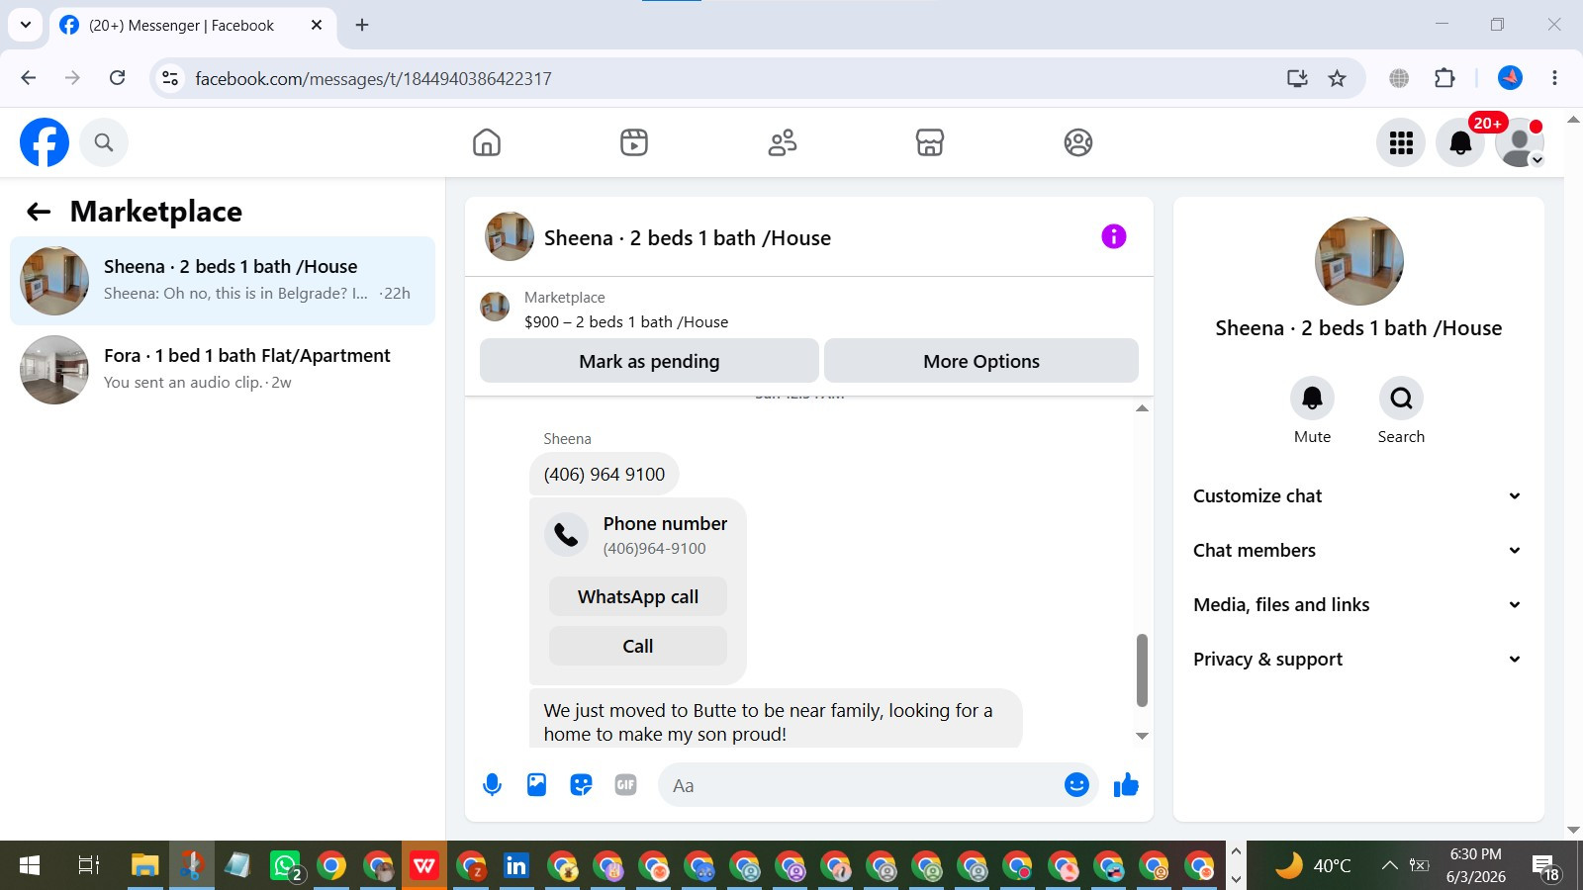Open Fora 1 bed 1 bath conversation

(x=223, y=370)
